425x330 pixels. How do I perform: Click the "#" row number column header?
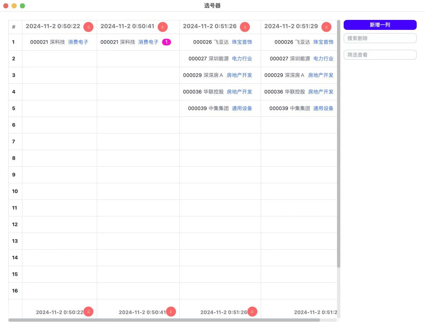point(14,27)
